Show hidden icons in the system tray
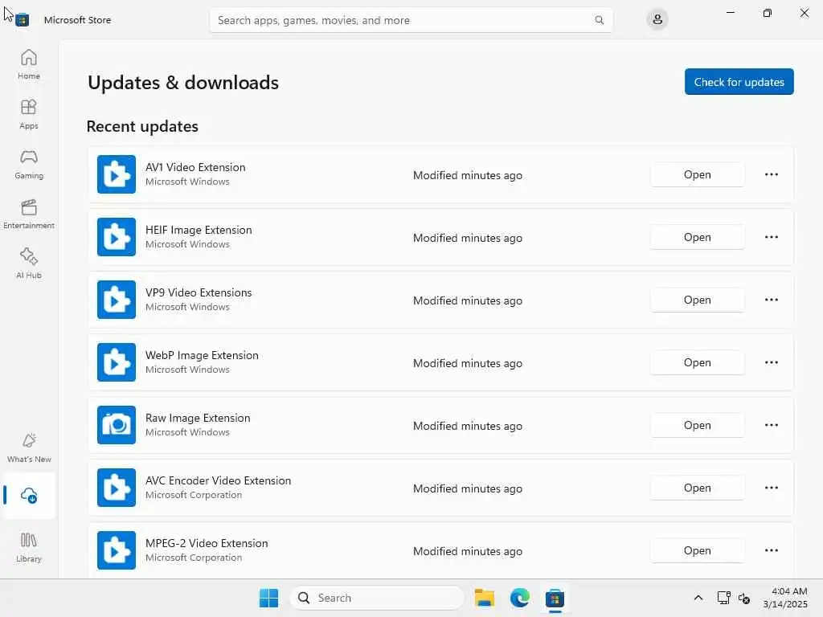Viewport: 823px width, 617px height. tap(698, 598)
